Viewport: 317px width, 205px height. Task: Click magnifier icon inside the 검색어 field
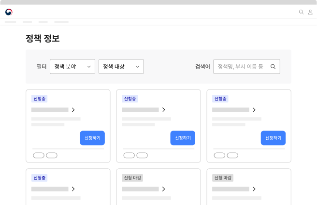pyautogui.click(x=273, y=67)
